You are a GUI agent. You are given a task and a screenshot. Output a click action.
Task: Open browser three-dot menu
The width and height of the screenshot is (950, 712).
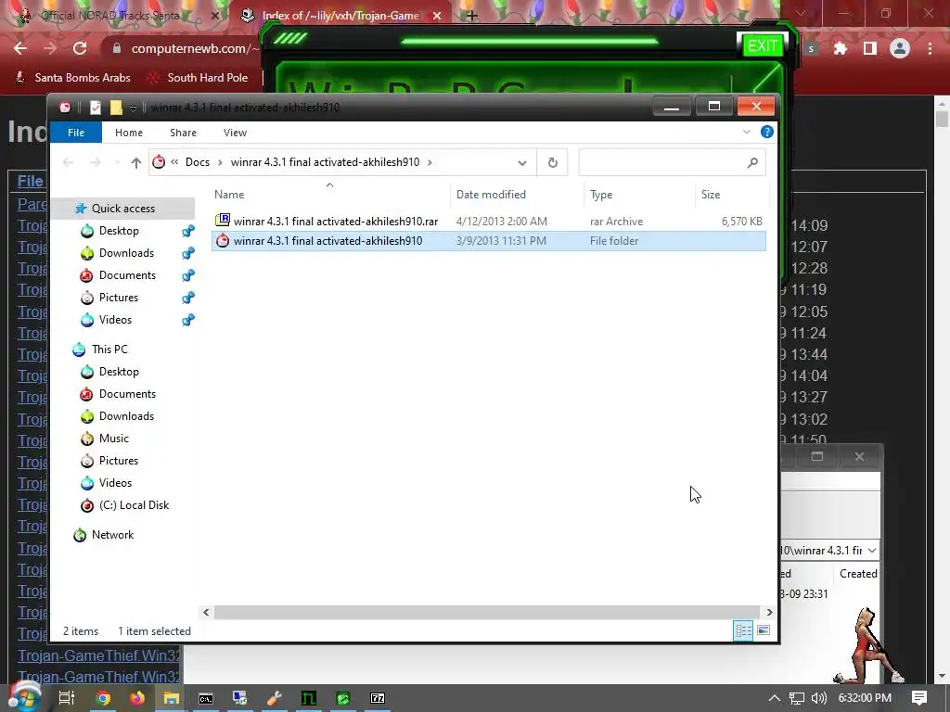930,48
